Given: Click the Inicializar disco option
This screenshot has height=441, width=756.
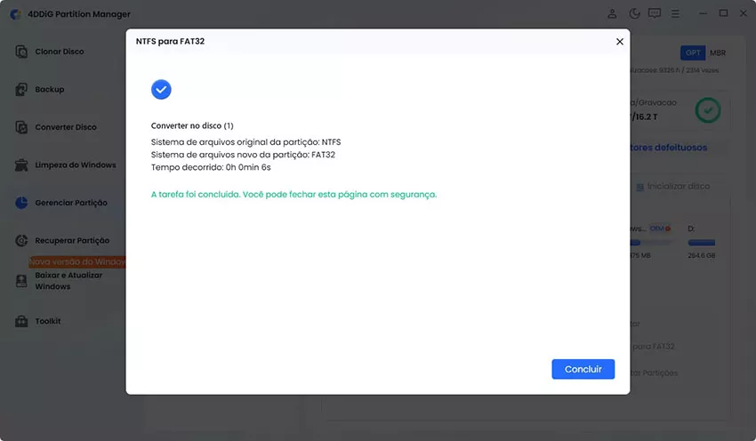Looking at the screenshot, I should click(x=673, y=186).
